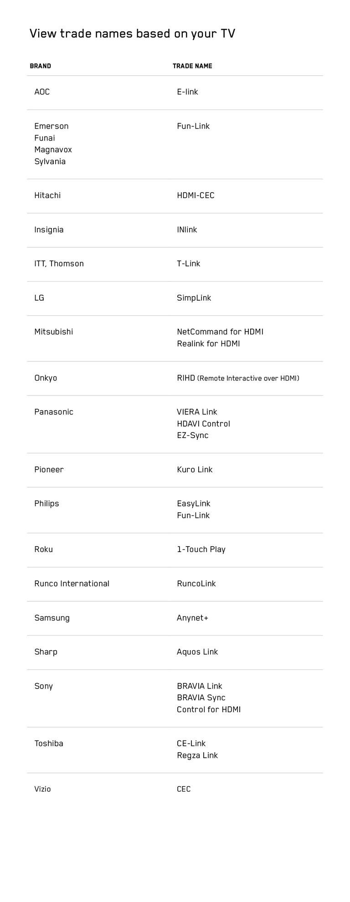Click the BRAND column header

click(40, 66)
